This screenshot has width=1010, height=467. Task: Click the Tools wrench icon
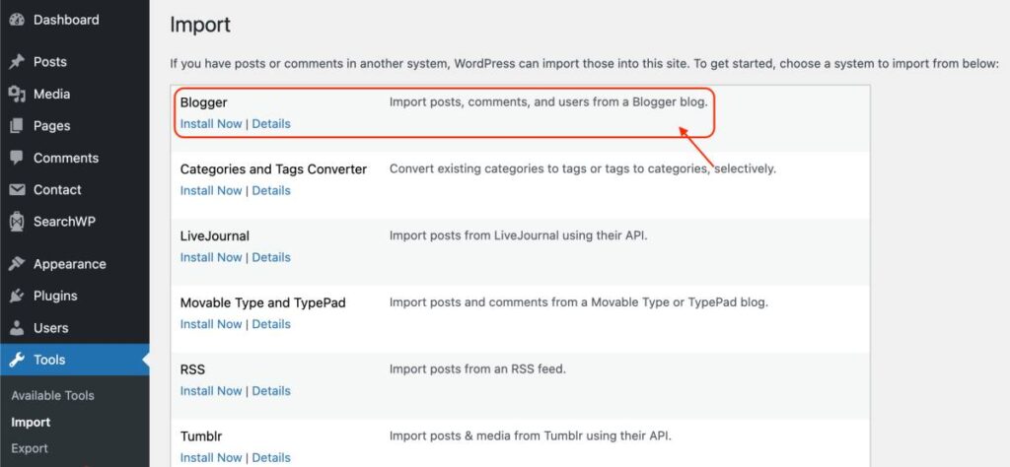pos(17,360)
